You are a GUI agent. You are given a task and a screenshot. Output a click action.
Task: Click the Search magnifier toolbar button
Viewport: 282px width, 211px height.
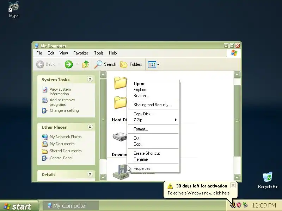105,64
